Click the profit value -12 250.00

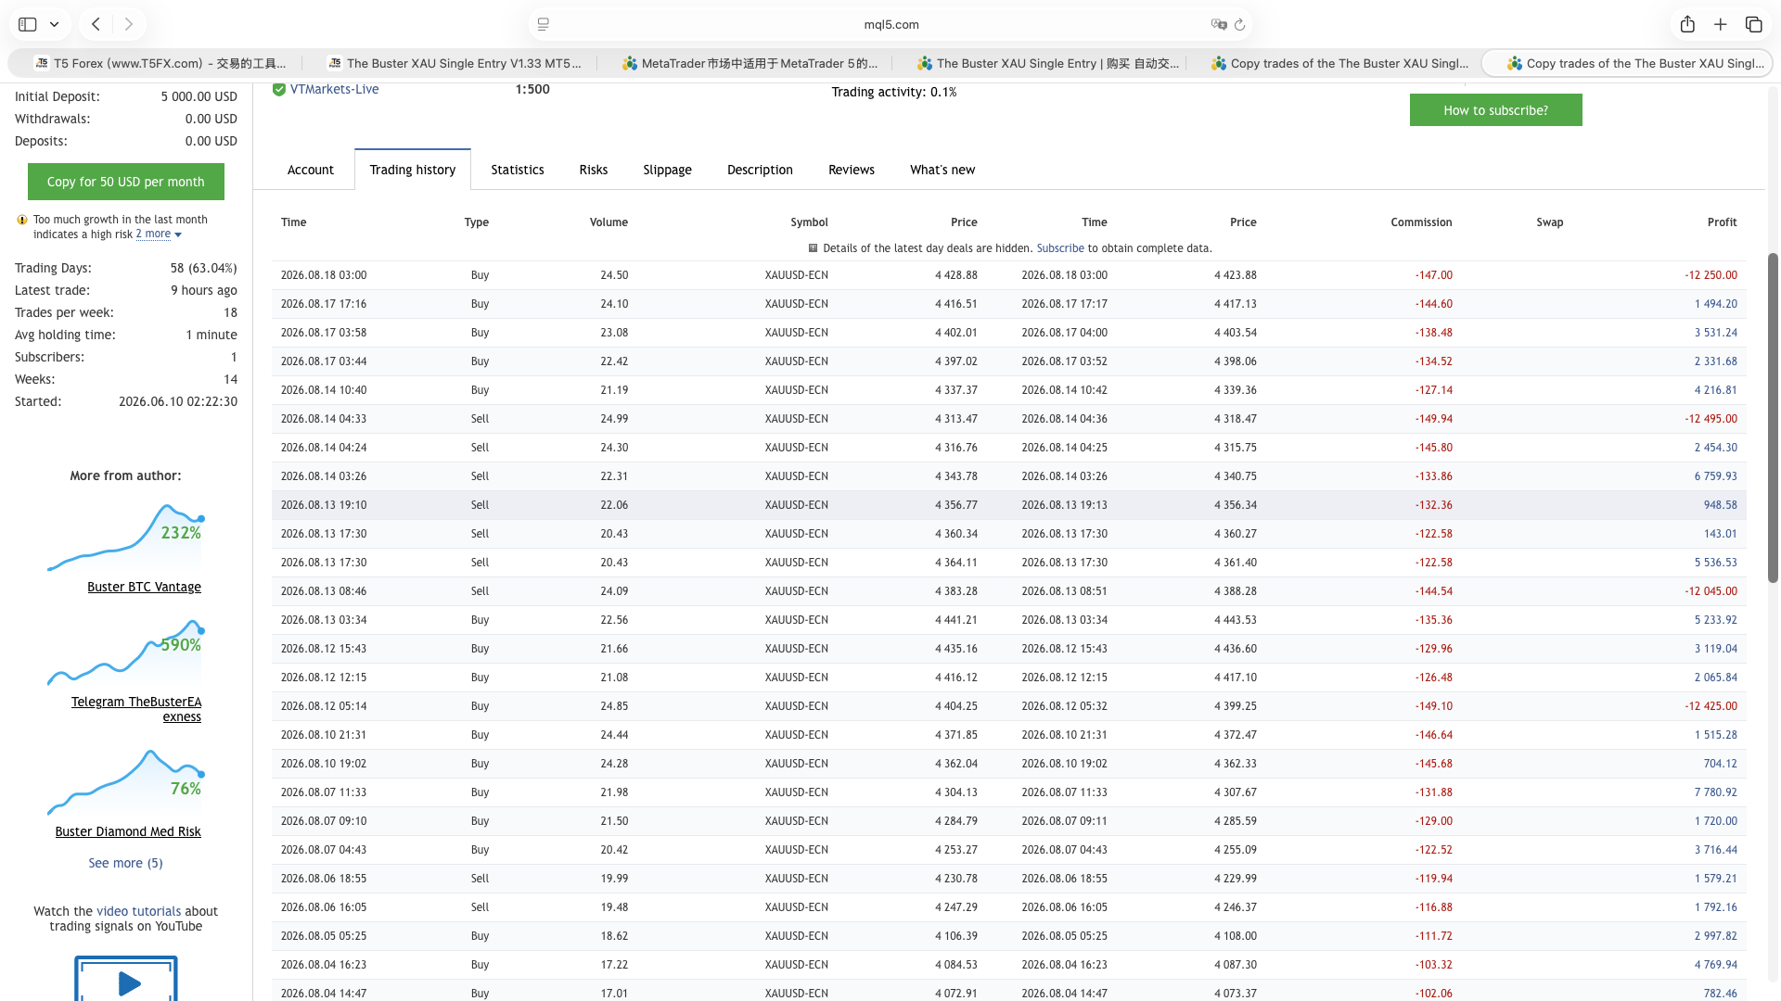[x=1711, y=275]
